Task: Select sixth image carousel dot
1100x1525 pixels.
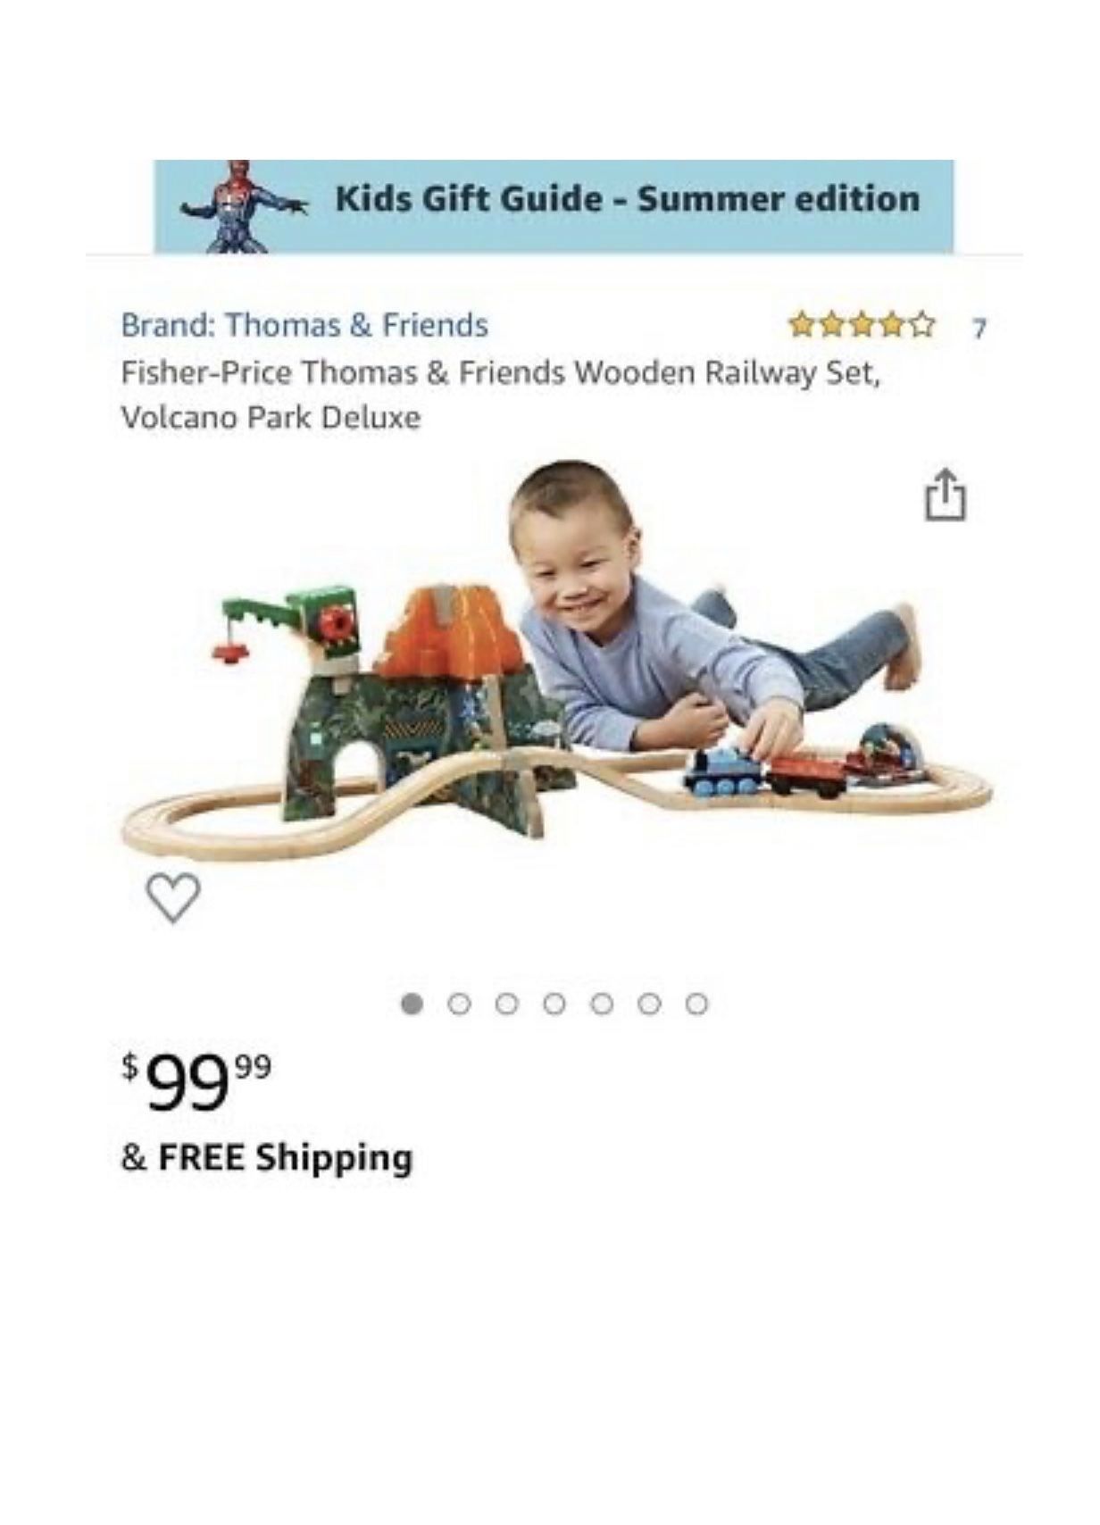Action: (649, 1004)
